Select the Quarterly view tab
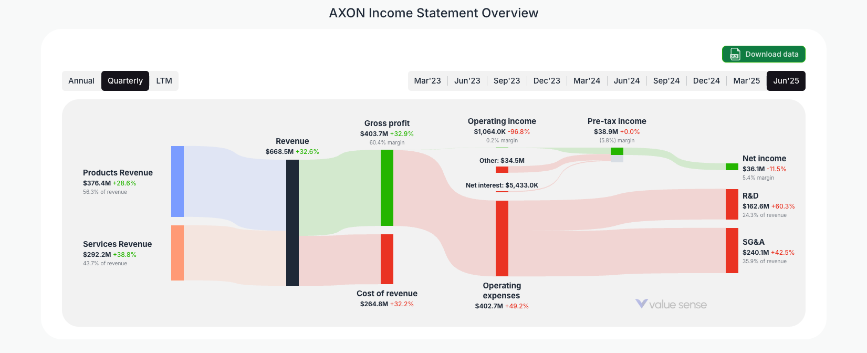 [125, 81]
